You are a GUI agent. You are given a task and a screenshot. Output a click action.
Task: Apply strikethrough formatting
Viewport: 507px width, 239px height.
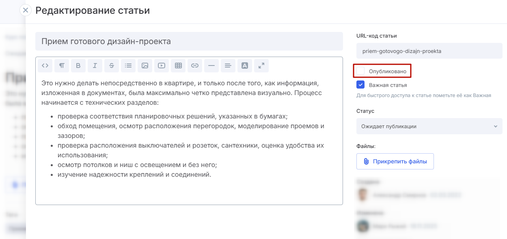112,66
